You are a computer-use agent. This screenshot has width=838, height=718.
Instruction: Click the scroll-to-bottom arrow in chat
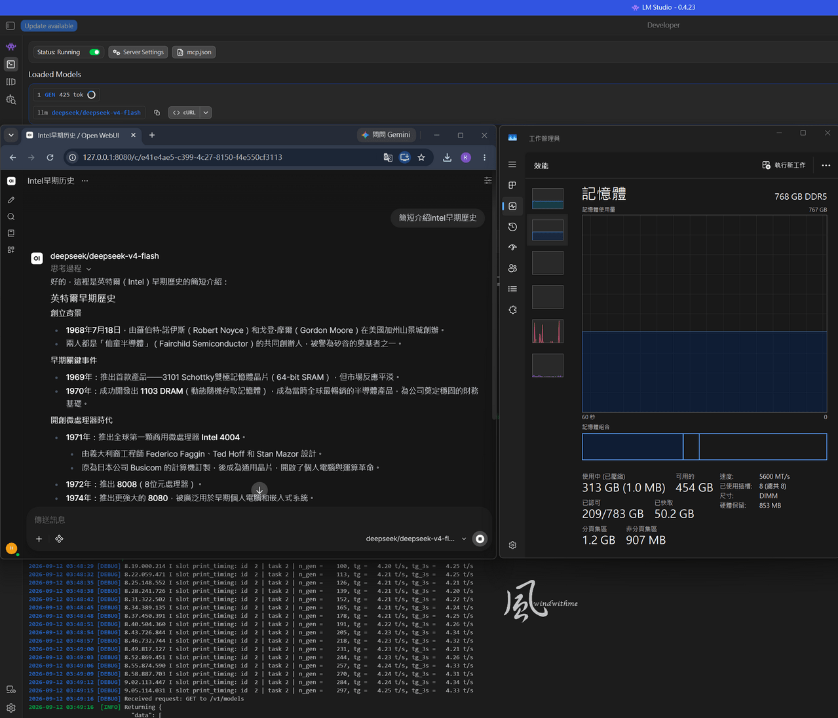tap(259, 490)
